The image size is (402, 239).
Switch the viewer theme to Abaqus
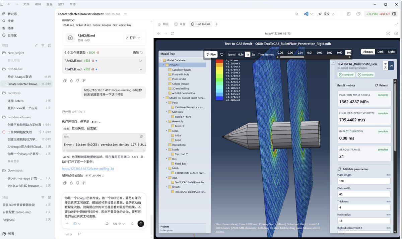pos(368,52)
